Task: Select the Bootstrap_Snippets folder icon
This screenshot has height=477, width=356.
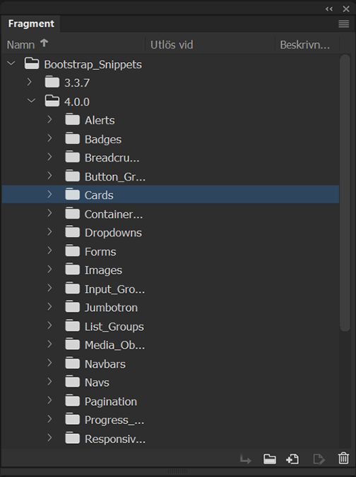Action: pyautogui.click(x=32, y=64)
